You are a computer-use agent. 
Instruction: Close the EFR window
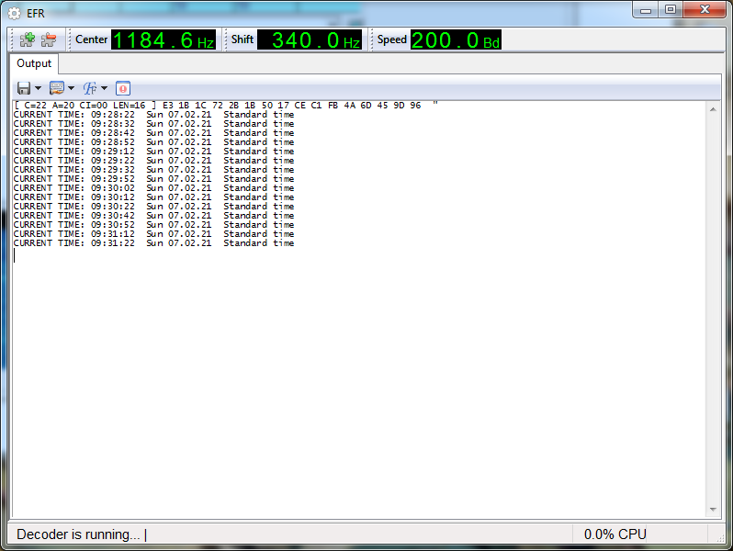(x=705, y=10)
